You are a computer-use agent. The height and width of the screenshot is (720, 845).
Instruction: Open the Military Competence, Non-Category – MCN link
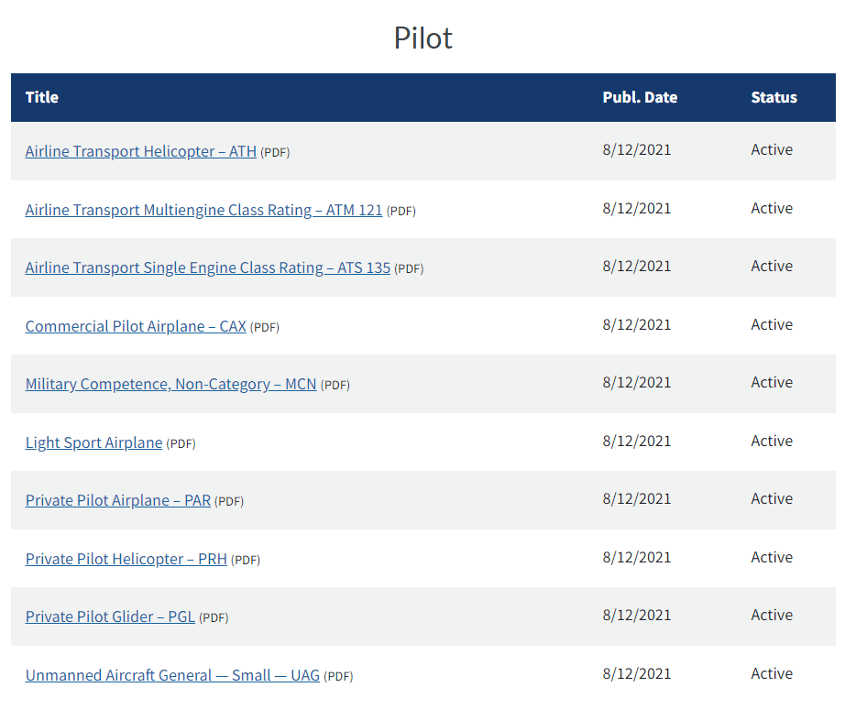pos(170,384)
